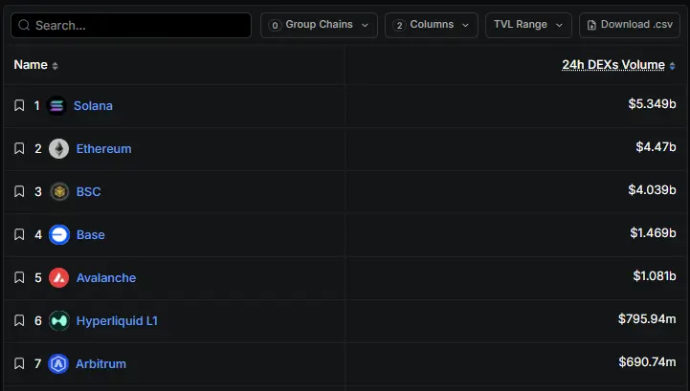
Task: Select the $690.74m volume value
Action: [x=647, y=362]
